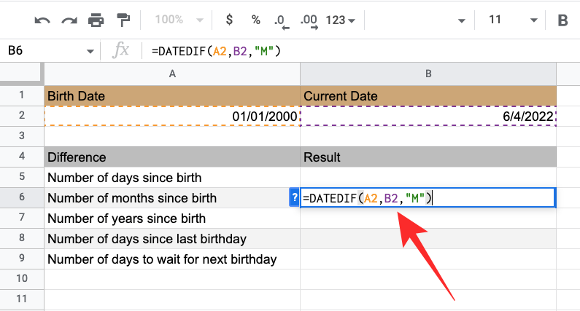This screenshot has width=580, height=311.
Task: Select column B header
Action: 428,74
